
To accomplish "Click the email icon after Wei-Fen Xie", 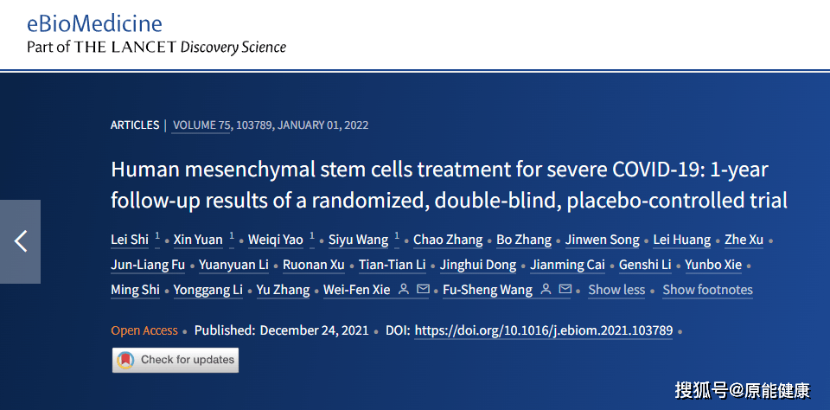I will coord(423,290).
